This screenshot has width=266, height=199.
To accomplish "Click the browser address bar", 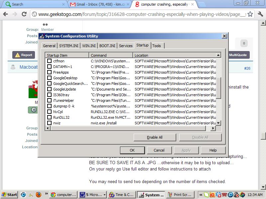I will 142,14.
